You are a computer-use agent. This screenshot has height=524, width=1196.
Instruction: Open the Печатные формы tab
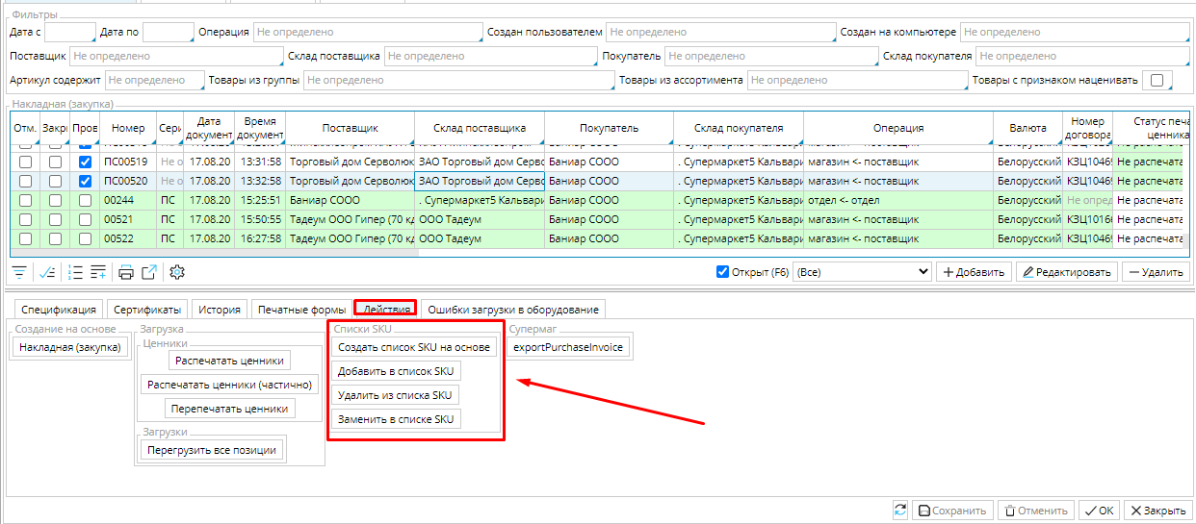point(300,310)
